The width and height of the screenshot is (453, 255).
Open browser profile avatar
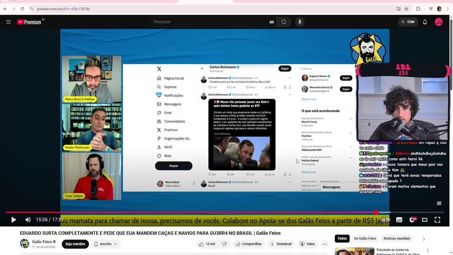pos(439,9)
